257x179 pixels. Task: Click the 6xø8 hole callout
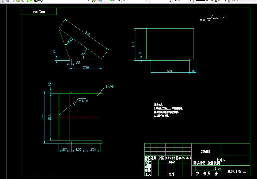[109, 86]
